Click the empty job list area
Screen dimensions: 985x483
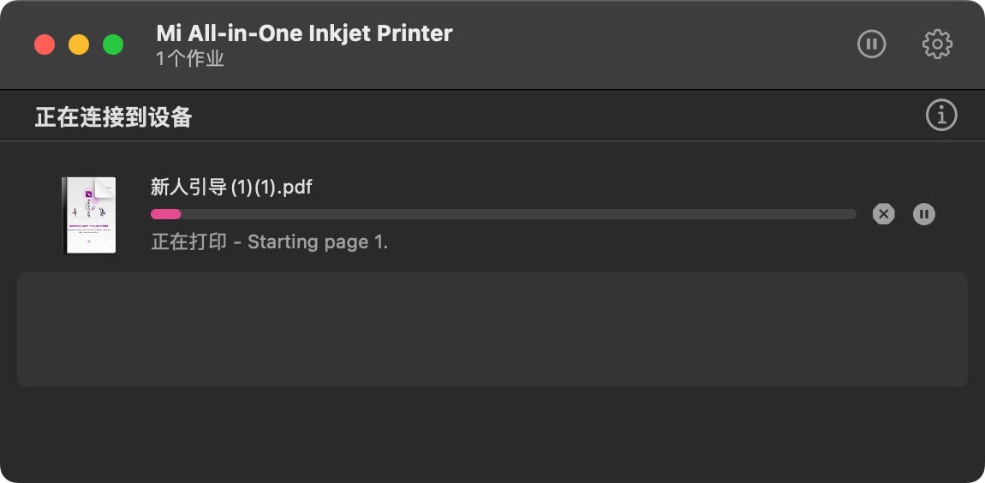pyautogui.click(x=492, y=330)
